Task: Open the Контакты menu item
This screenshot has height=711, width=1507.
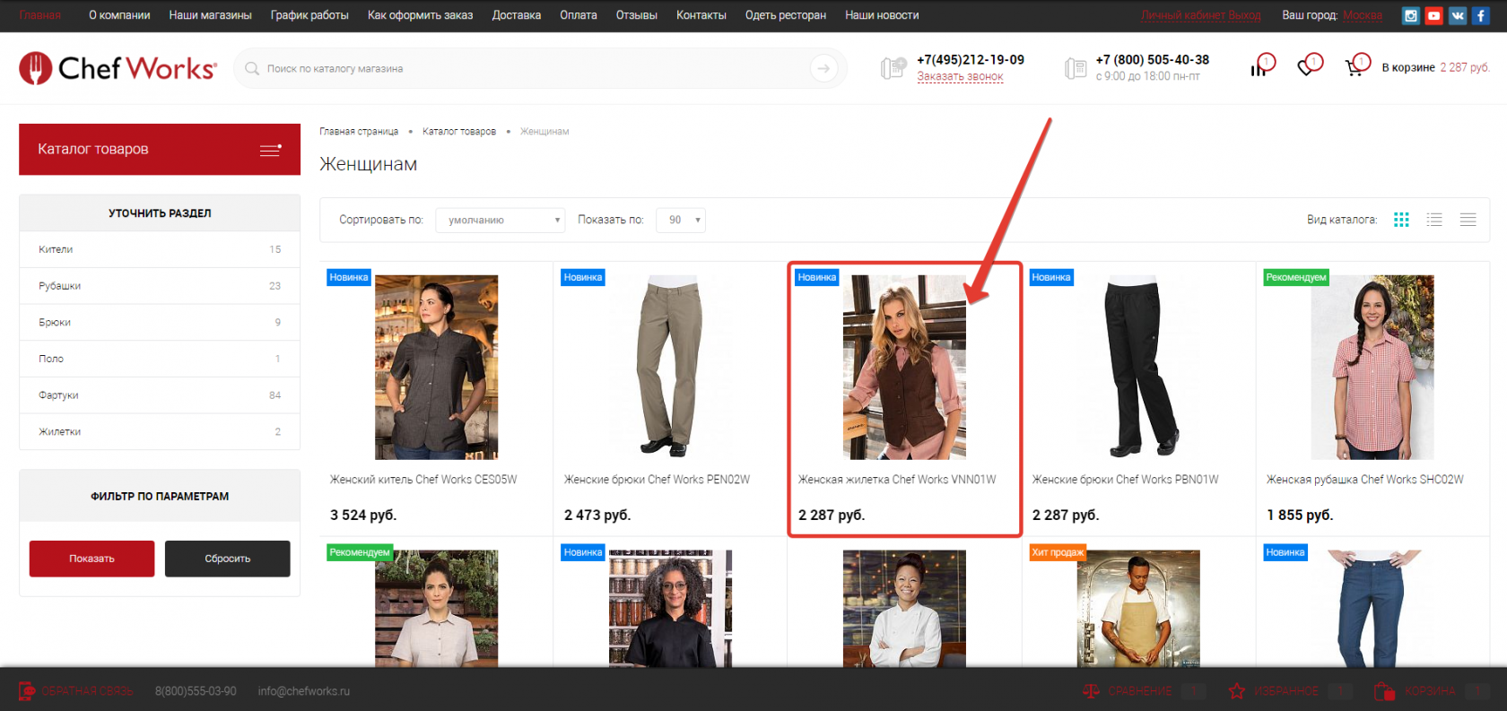Action: click(x=701, y=15)
